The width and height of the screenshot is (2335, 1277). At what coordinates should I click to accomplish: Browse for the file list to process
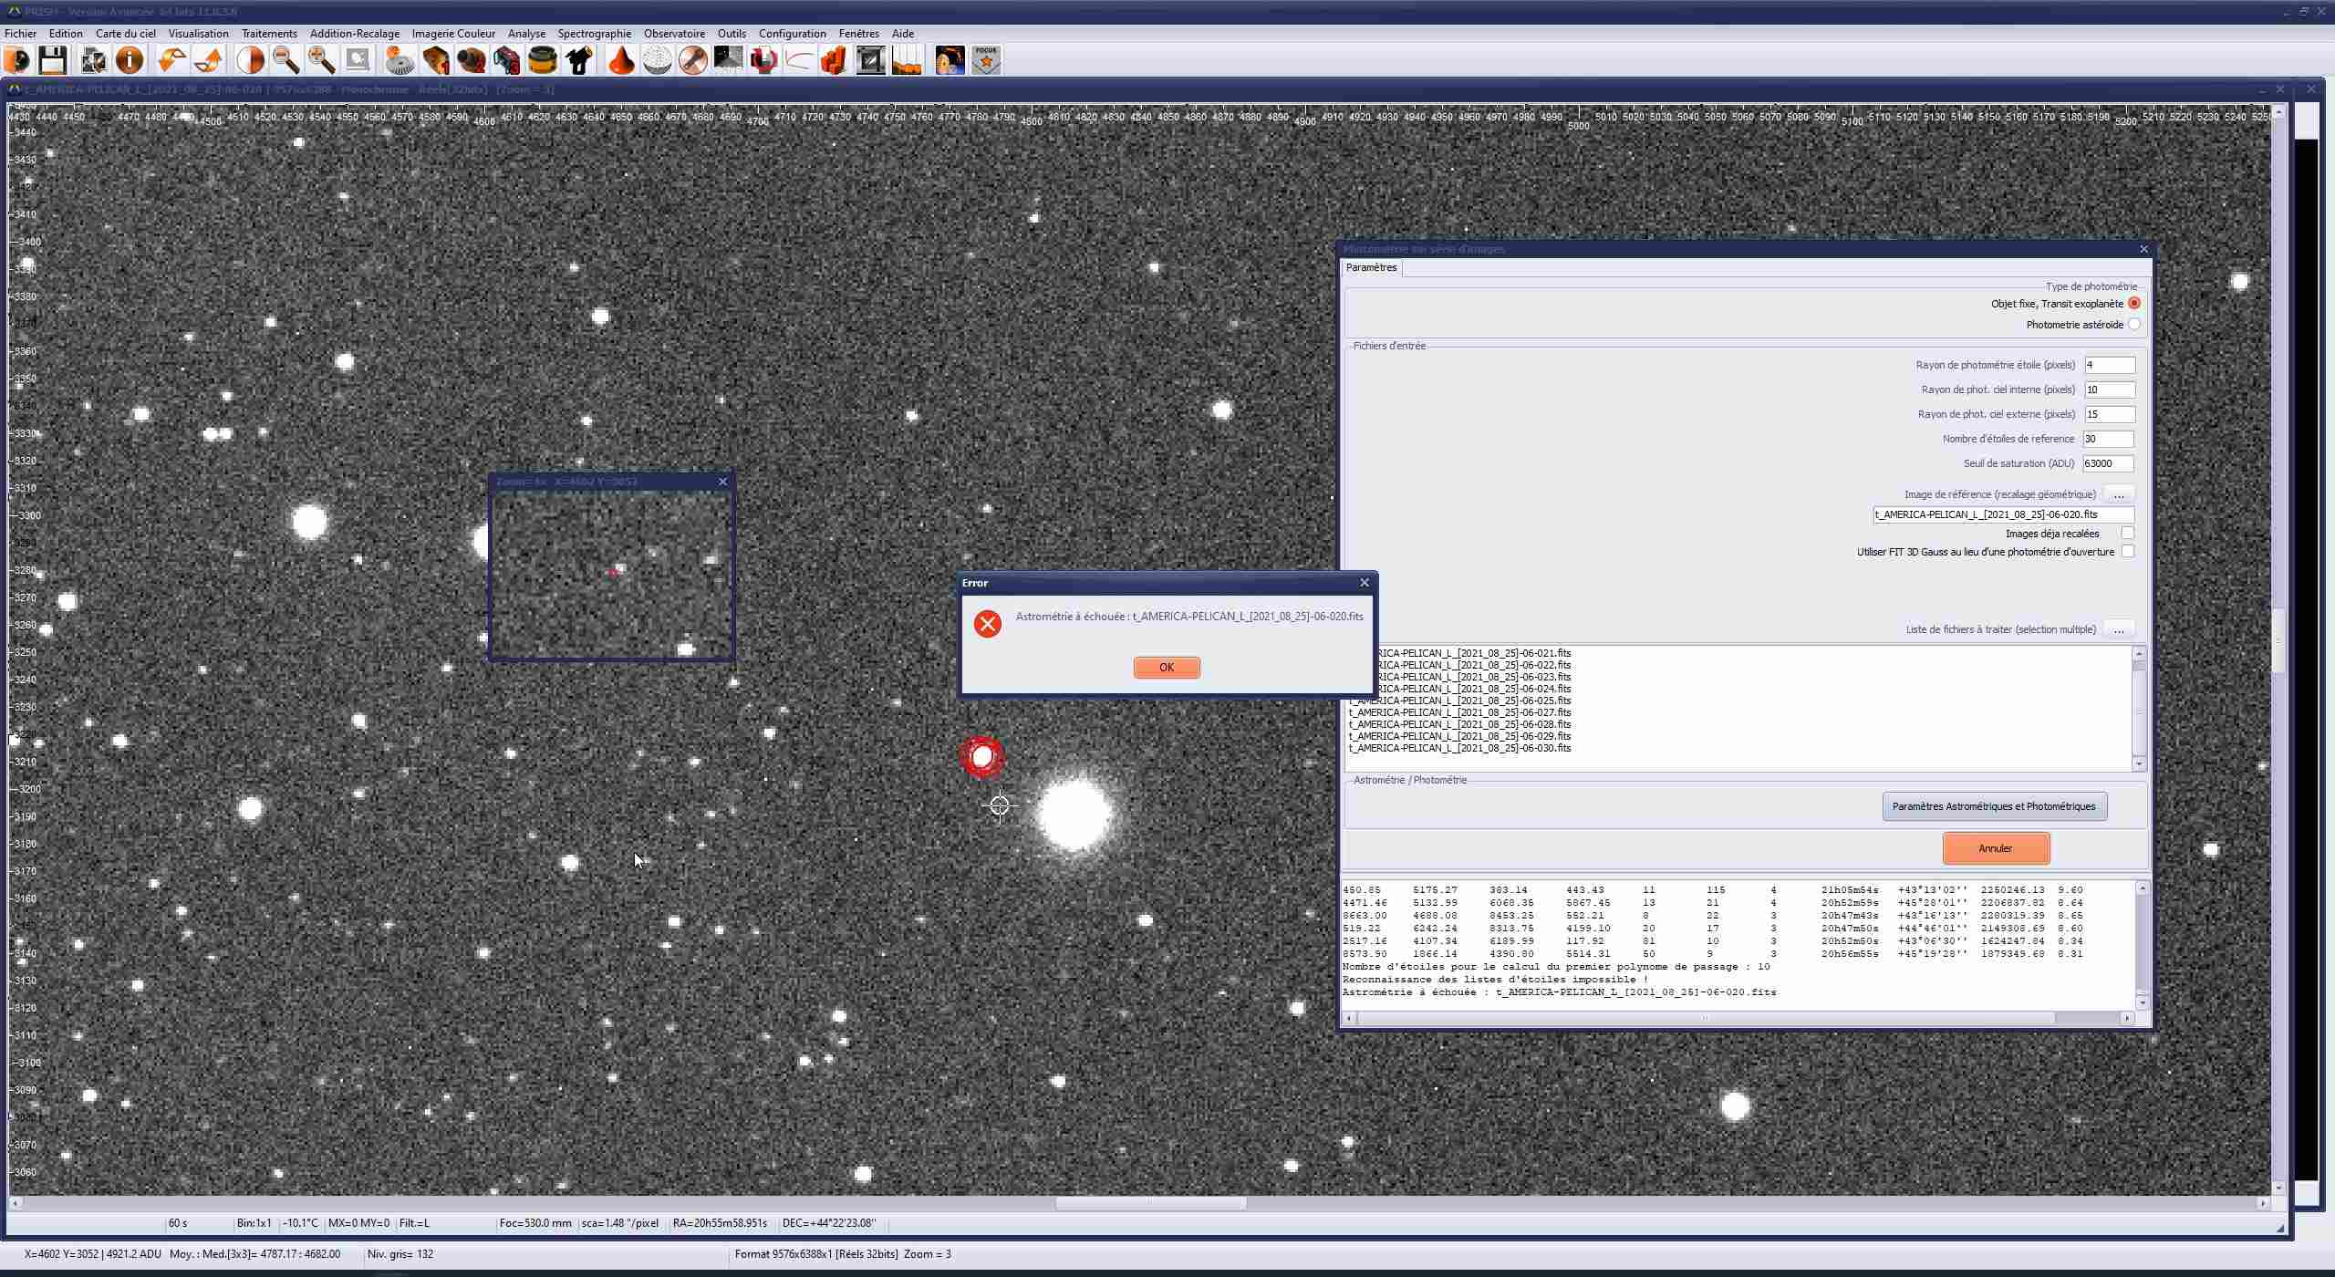click(x=2118, y=629)
